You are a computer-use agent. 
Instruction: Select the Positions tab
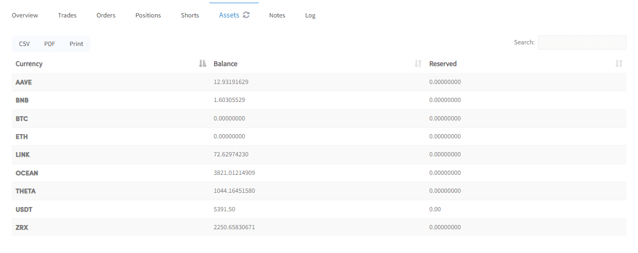point(148,15)
